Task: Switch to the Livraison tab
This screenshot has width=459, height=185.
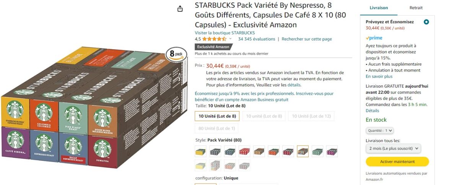Action: (x=379, y=8)
